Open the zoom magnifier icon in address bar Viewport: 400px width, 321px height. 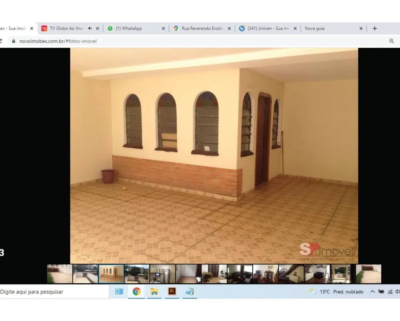click(391, 41)
